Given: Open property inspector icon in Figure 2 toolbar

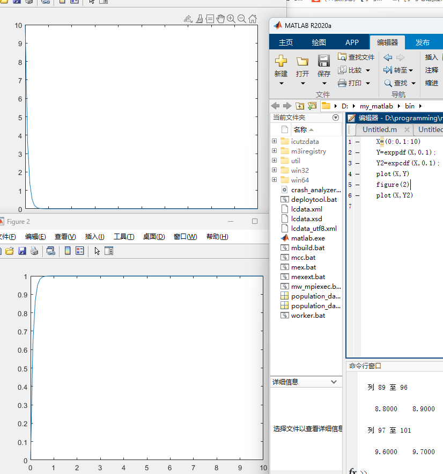Looking at the screenshot, I should click(109, 251).
